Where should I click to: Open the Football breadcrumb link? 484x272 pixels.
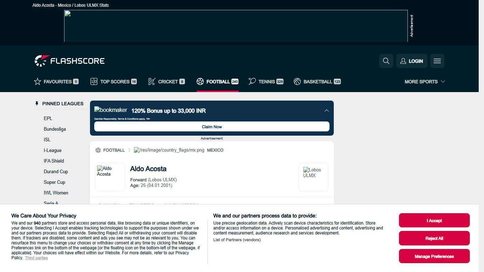114,150
